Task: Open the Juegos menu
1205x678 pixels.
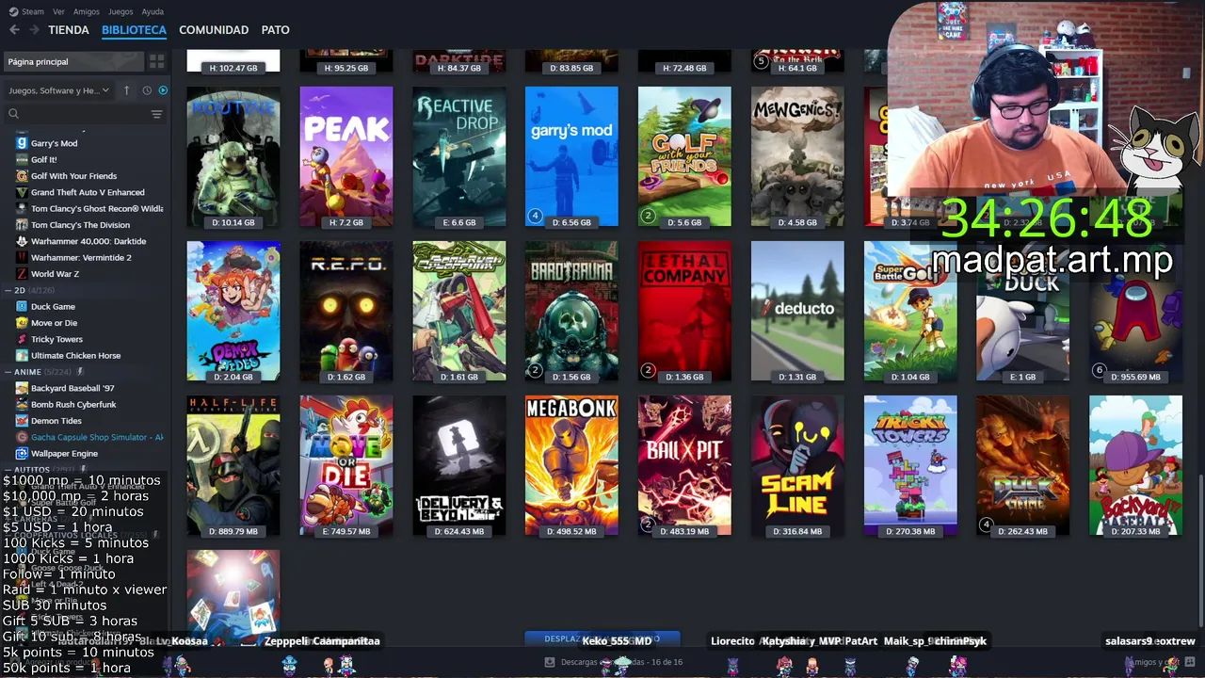Action: click(120, 11)
